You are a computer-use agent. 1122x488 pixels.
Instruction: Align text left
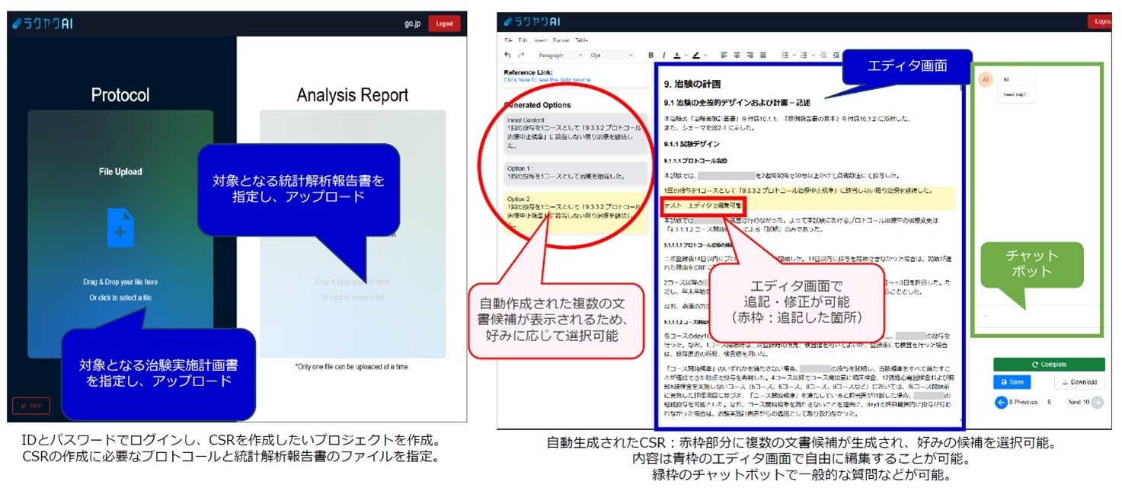click(724, 55)
